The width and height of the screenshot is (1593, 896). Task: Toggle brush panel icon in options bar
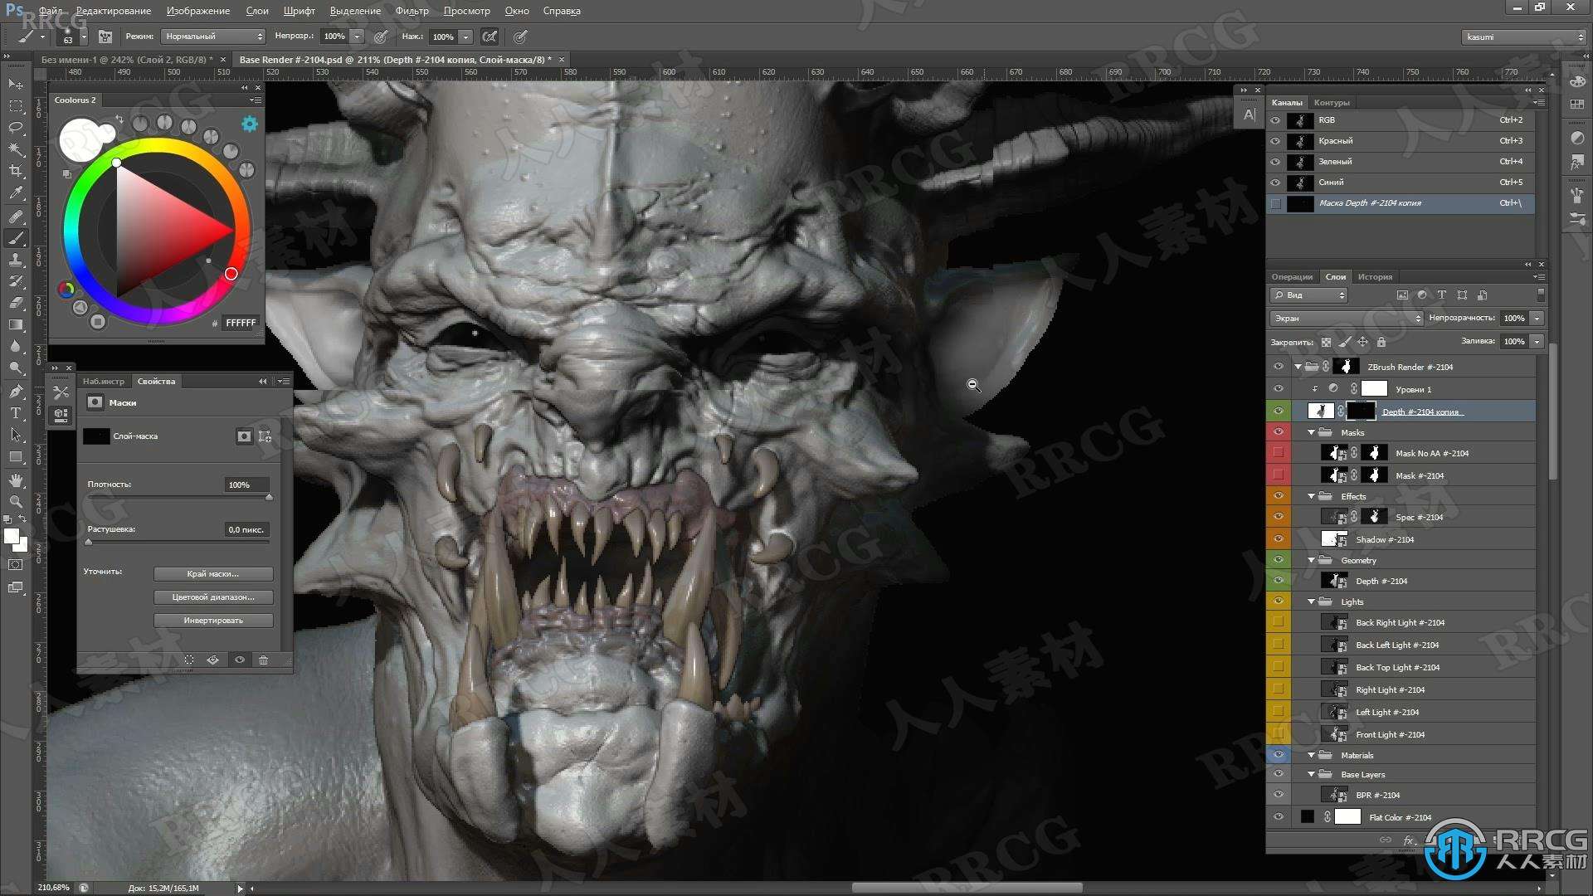pos(105,37)
